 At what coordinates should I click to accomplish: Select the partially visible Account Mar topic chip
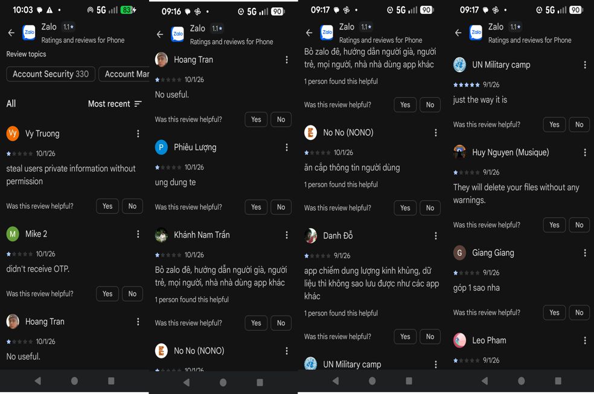tap(124, 74)
